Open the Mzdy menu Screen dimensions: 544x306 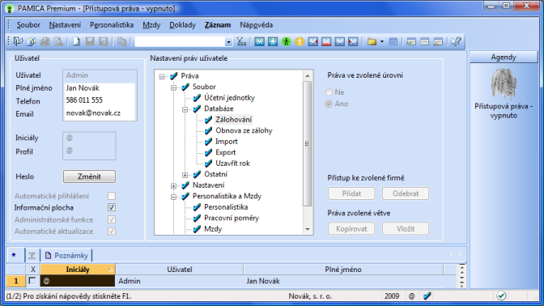point(151,25)
